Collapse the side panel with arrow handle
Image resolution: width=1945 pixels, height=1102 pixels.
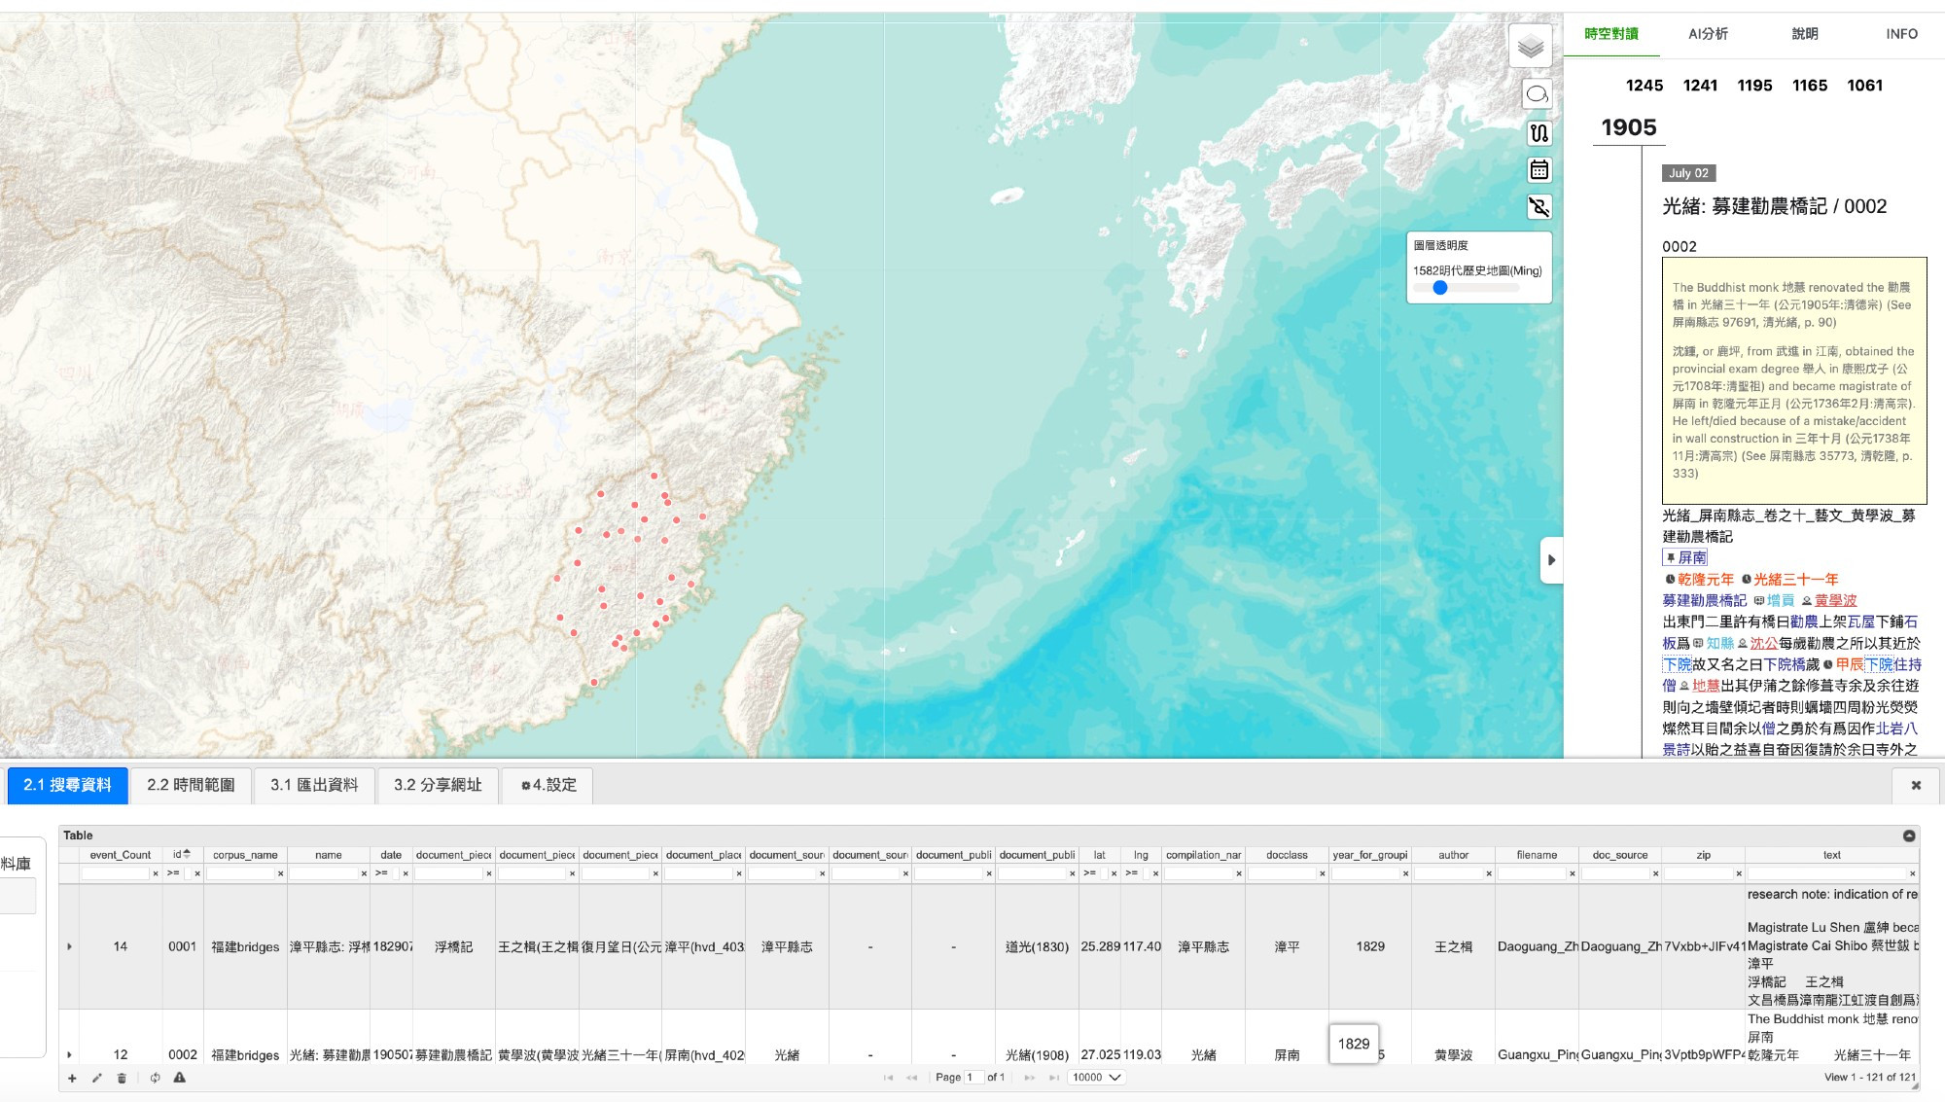tap(1551, 560)
